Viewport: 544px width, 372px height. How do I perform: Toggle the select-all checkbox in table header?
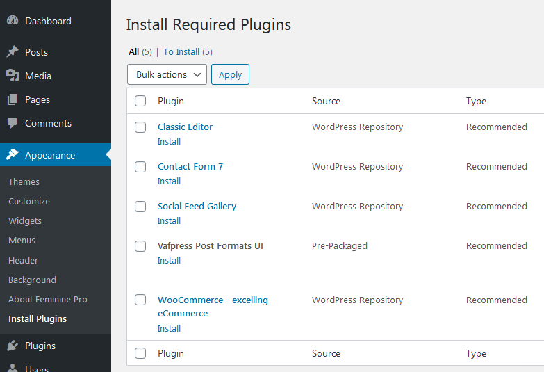click(140, 101)
